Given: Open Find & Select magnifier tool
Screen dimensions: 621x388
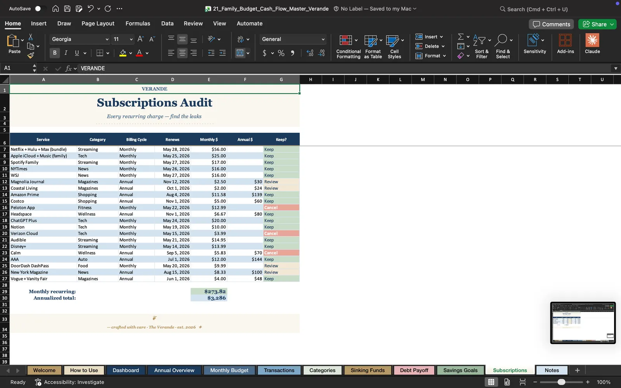Looking at the screenshot, I should (x=503, y=47).
